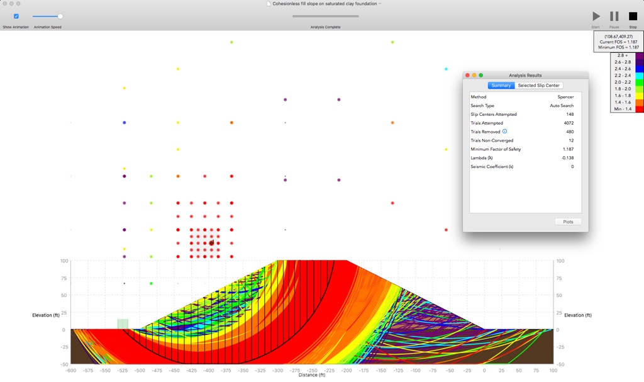Image resolution: width=644 pixels, height=382 pixels.
Task: Close the Analysis Results panel
Action: [x=467, y=76]
